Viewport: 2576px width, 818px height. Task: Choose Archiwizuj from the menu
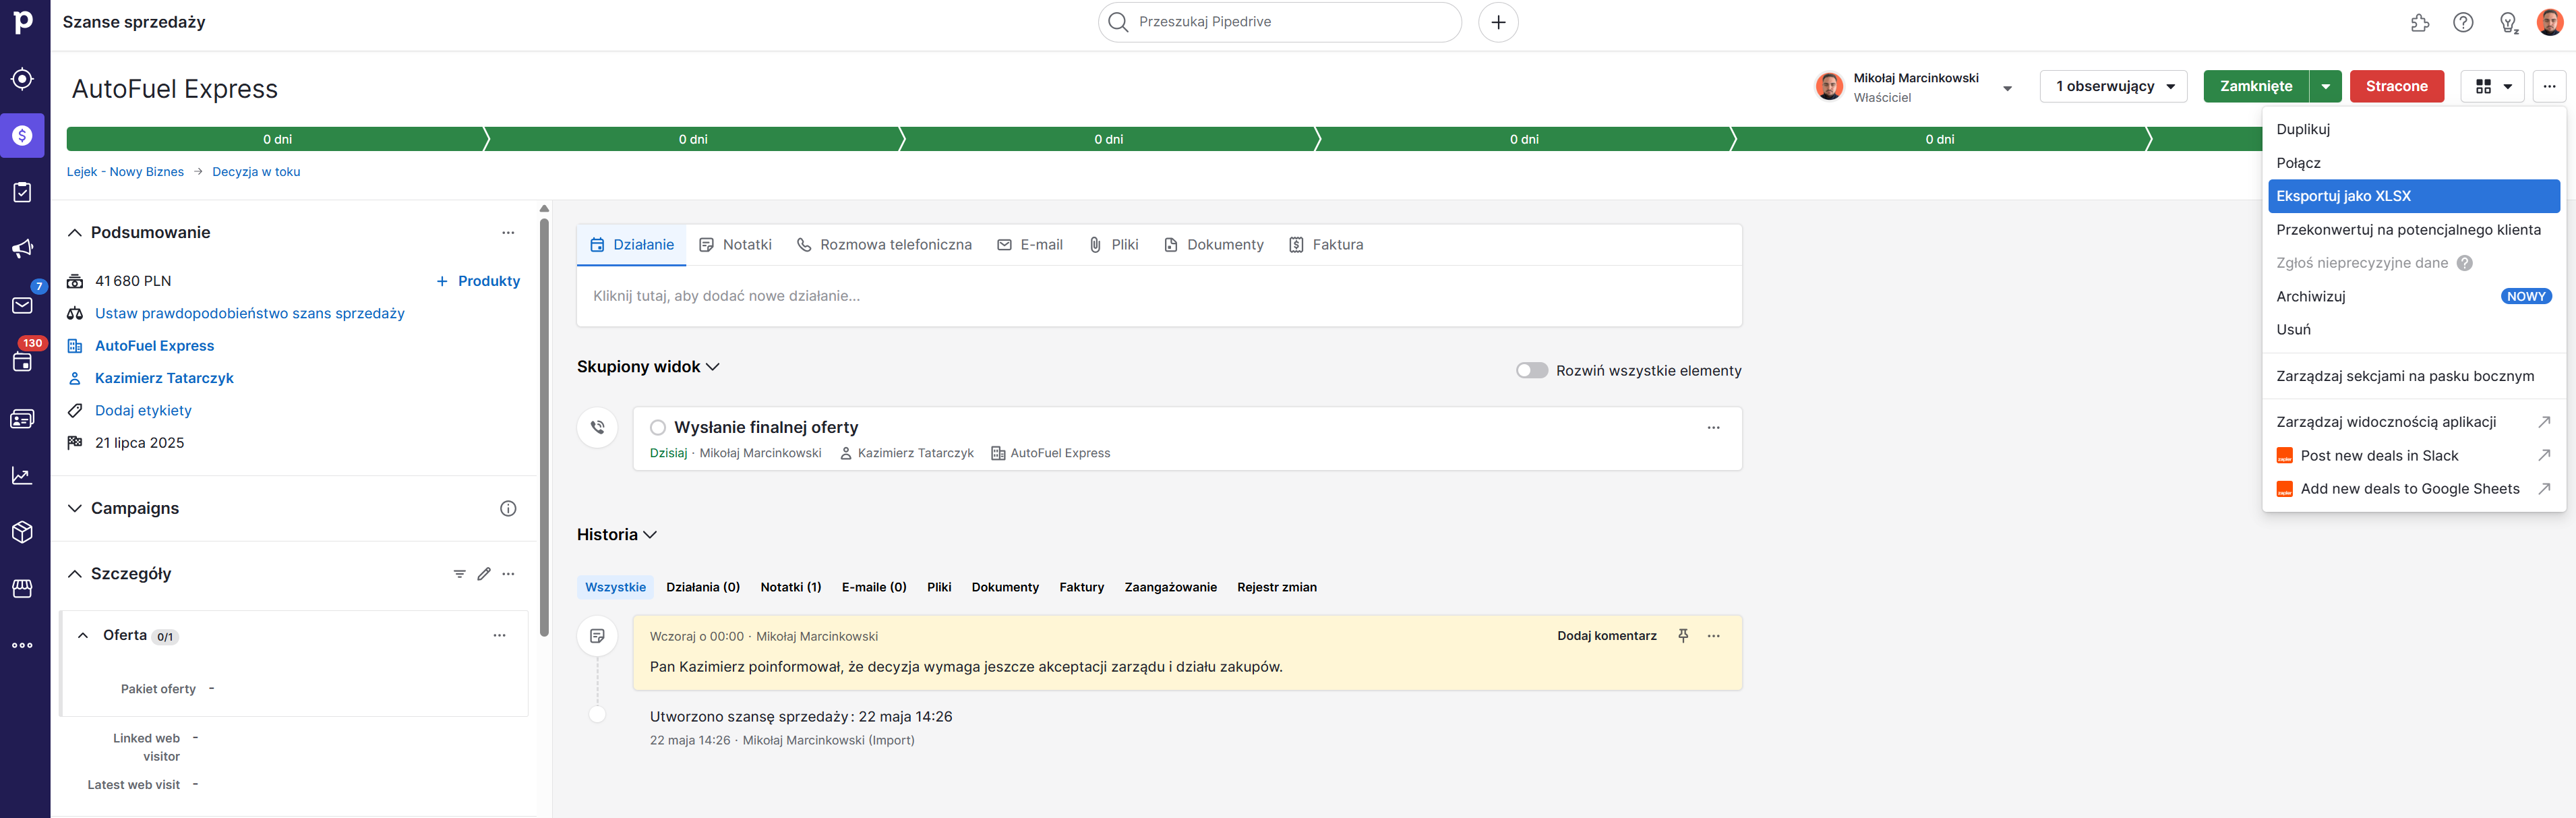point(2413,296)
